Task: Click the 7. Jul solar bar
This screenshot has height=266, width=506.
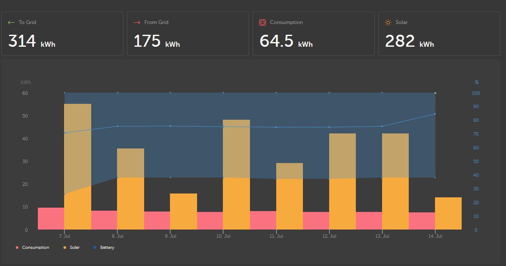Action: (x=78, y=166)
